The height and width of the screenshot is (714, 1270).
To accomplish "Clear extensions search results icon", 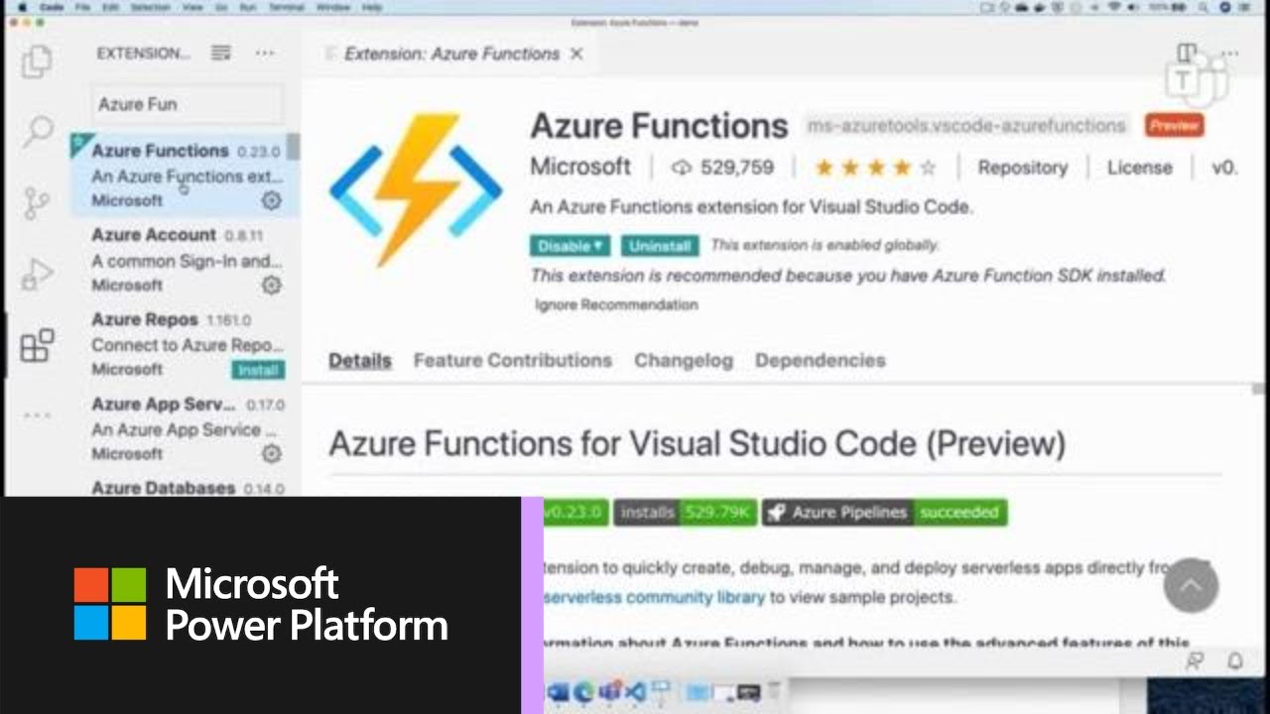I will tap(220, 53).
